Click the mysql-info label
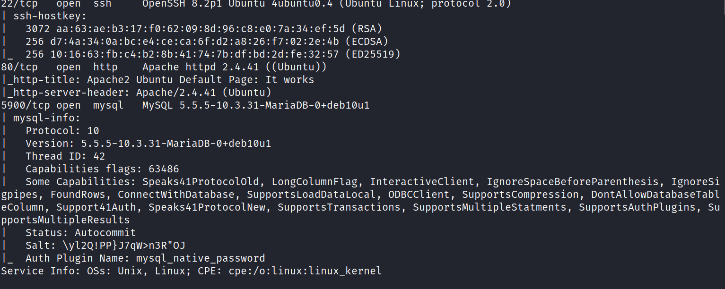Viewport: 725px width, 289px height. [47, 118]
